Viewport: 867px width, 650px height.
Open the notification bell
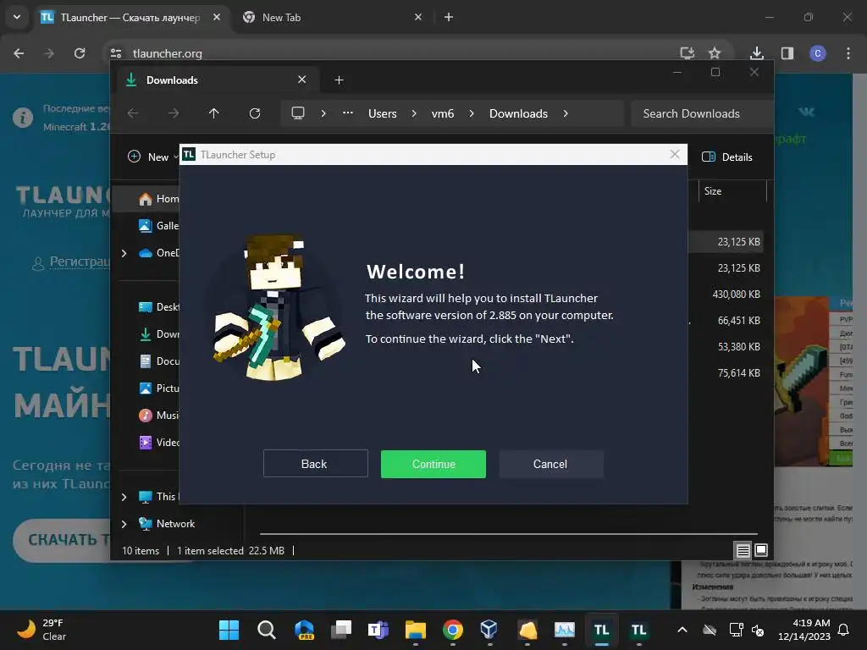click(x=844, y=630)
